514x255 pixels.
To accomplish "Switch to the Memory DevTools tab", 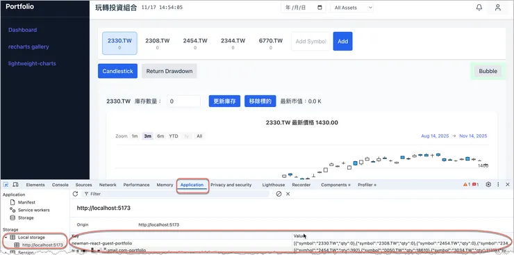I will pos(165,185).
